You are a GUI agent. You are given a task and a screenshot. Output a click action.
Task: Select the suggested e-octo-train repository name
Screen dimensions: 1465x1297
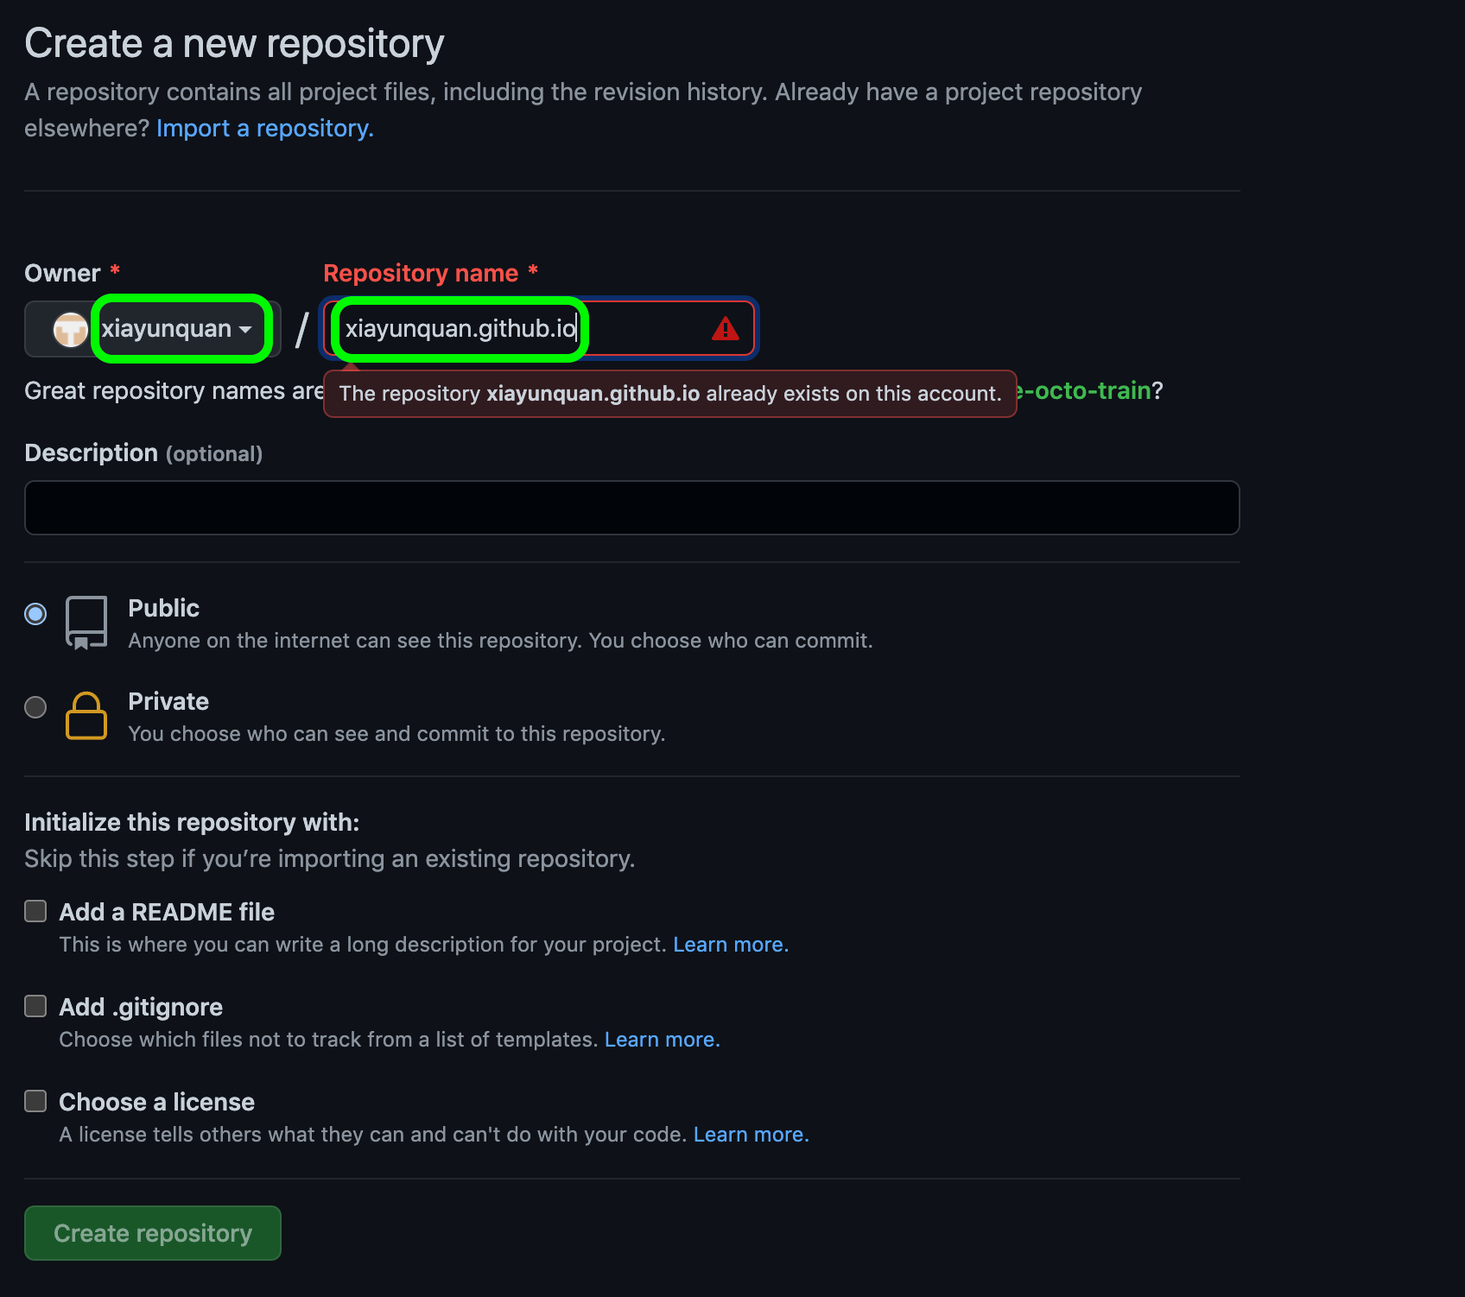(x=1083, y=390)
